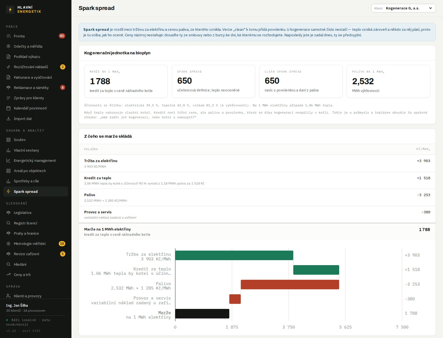Click the Odečty a měřidla icon
Viewport: 443px width, 338px height.
(x=9, y=46)
